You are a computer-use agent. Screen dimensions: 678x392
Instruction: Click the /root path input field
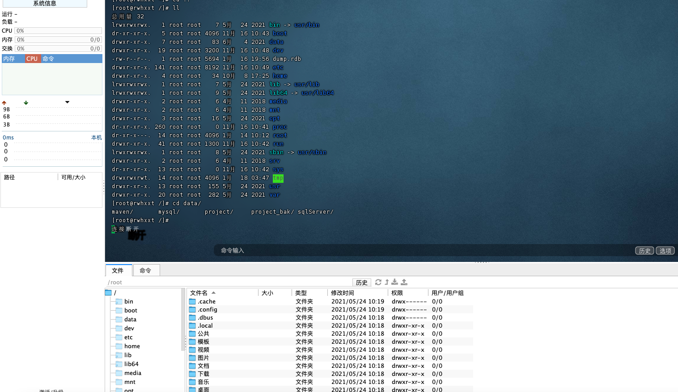[x=228, y=282]
